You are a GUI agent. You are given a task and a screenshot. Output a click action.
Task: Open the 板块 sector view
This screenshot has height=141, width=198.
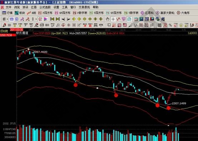(20, 13)
